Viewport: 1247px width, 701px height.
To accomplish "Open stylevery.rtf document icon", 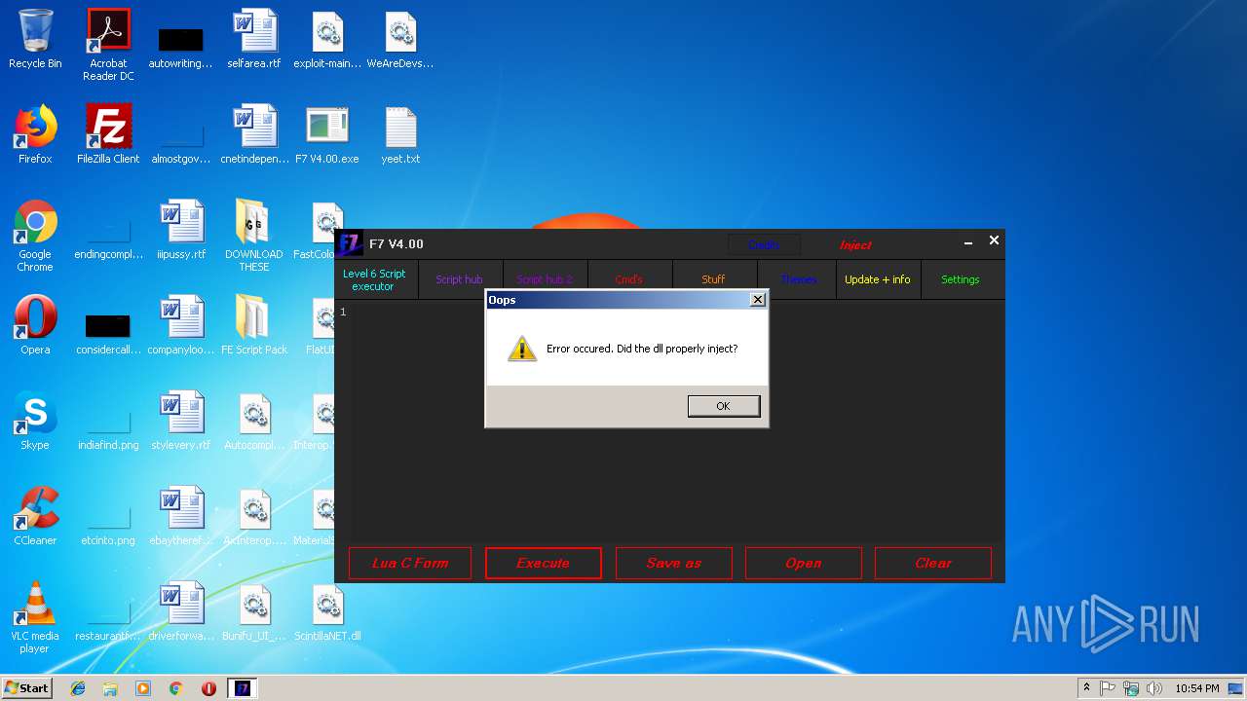I will (x=181, y=421).
